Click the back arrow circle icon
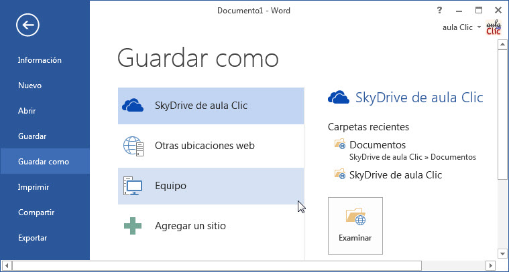 pyautogui.click(x=28, y=25)
